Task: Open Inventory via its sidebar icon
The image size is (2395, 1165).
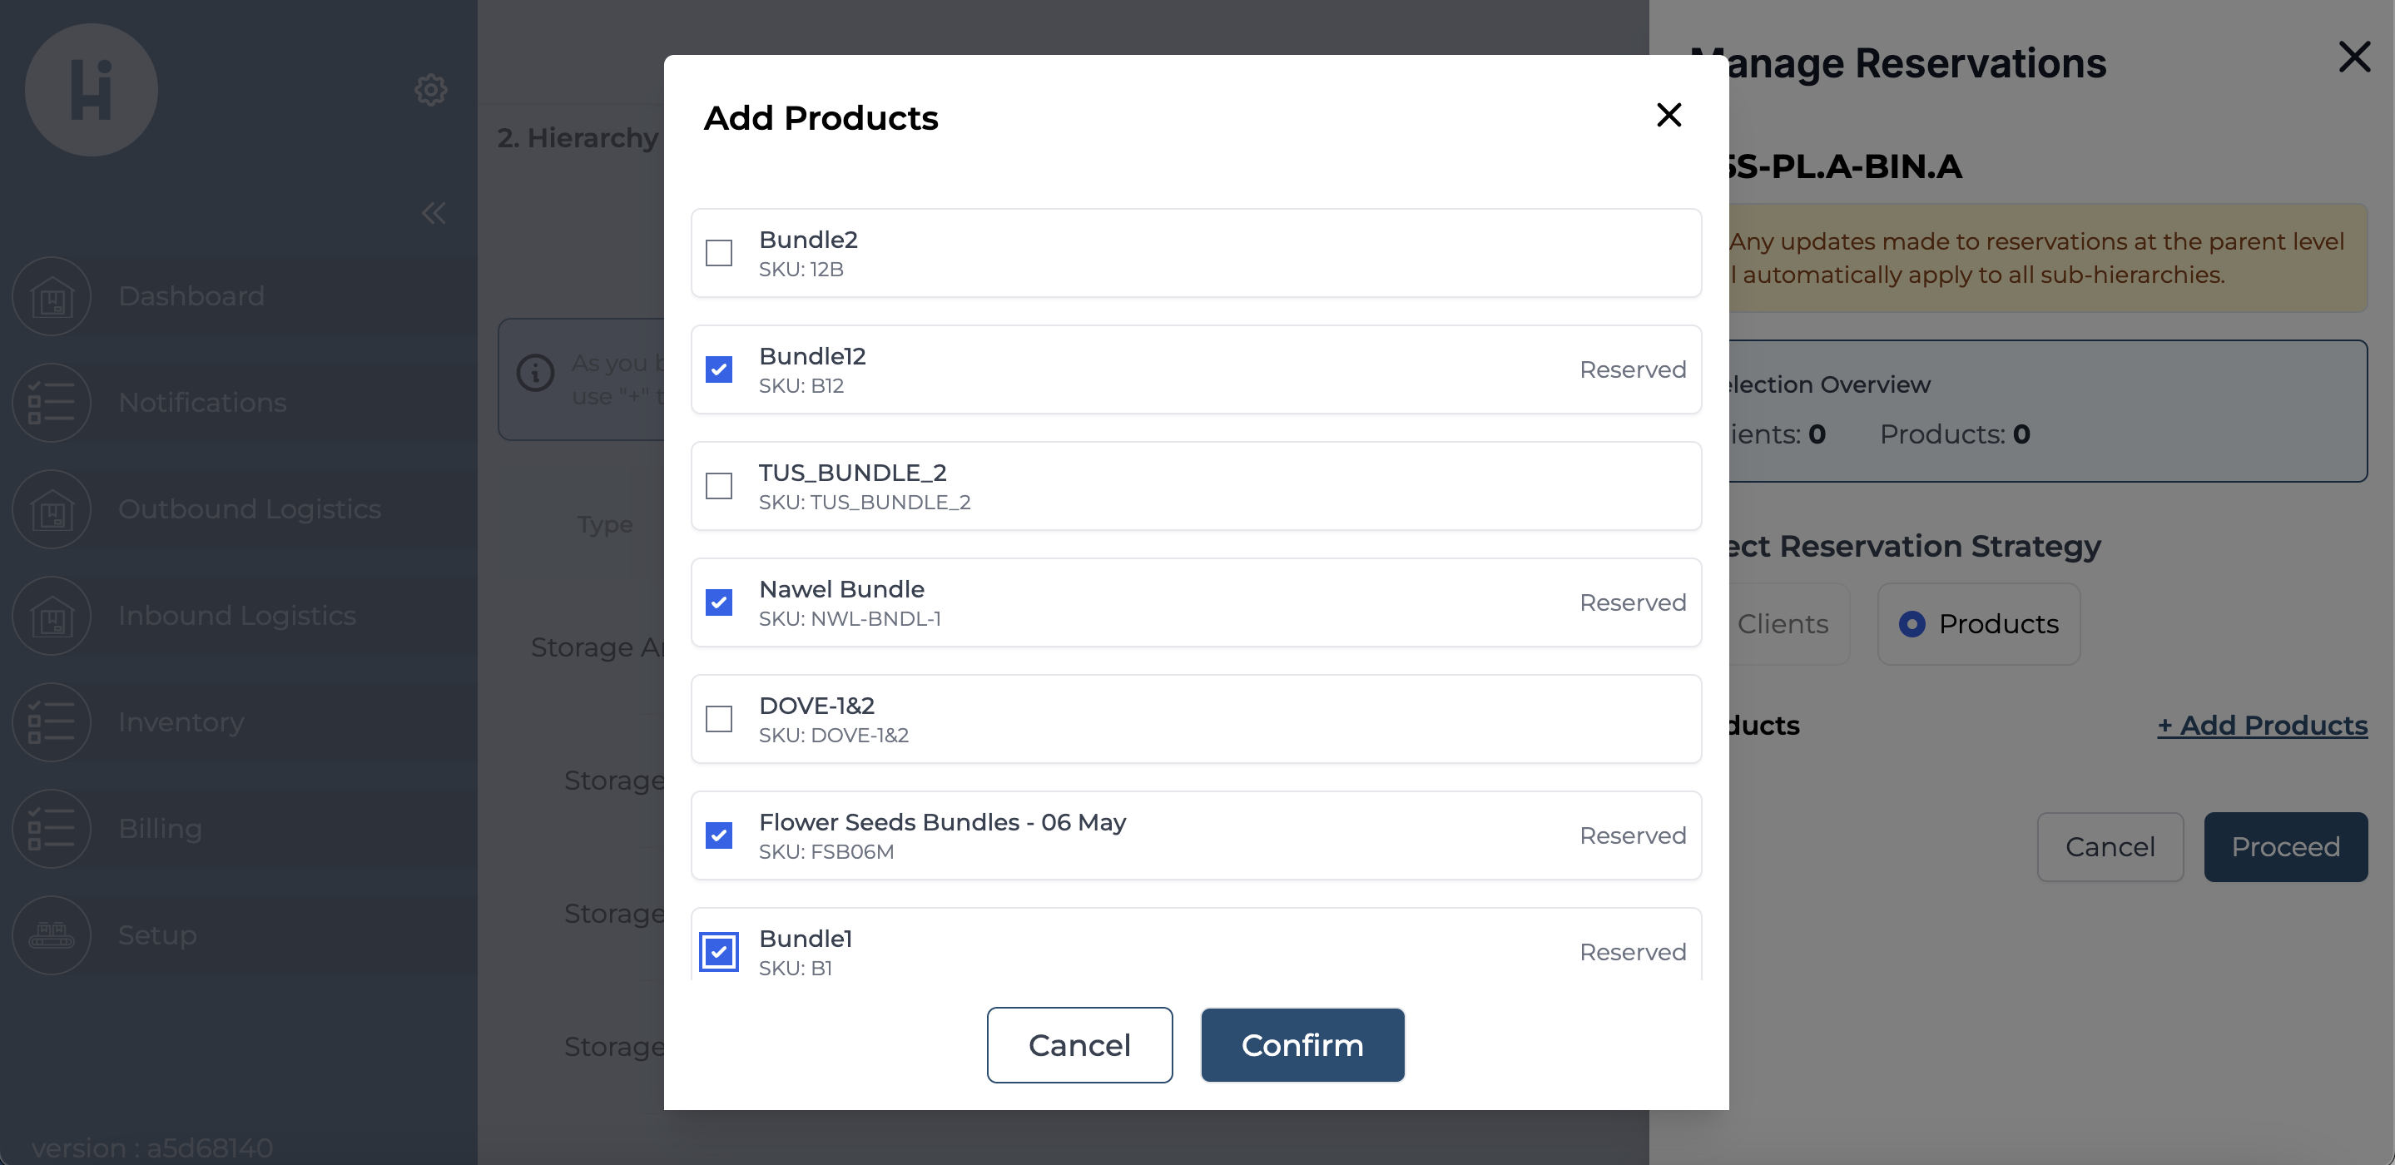Action: point(52,722)
